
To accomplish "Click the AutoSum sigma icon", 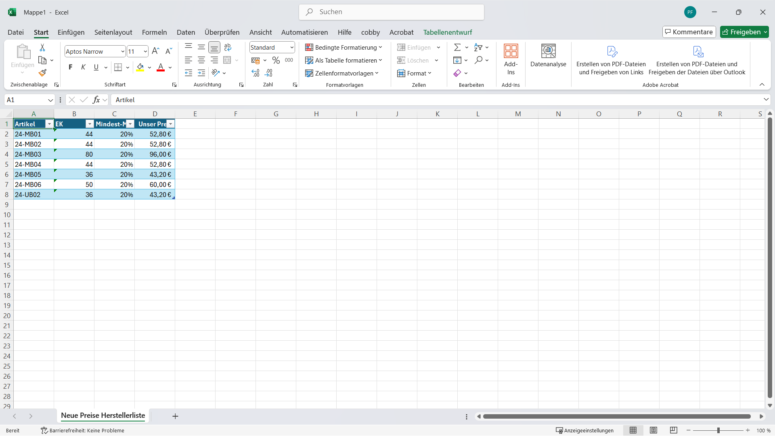I will tap(457, 48).
